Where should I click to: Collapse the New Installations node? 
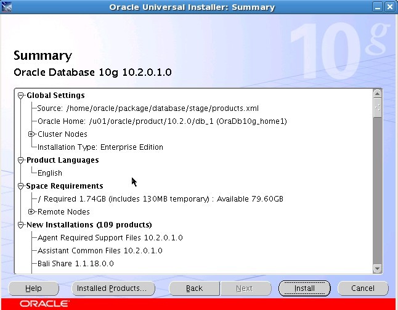[x=21, y=225]
